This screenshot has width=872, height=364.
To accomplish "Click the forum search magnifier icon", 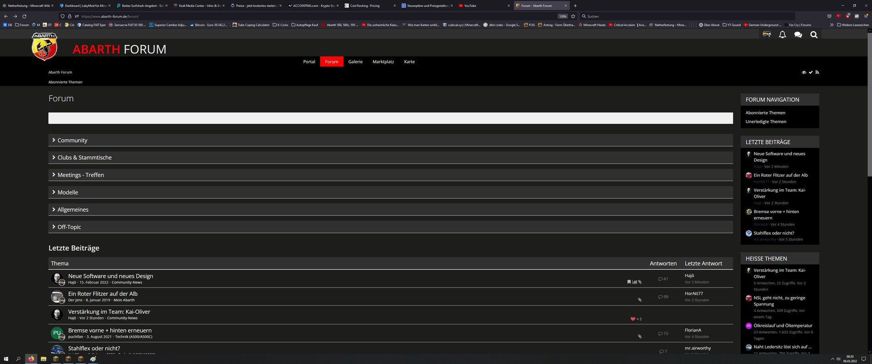I will tap(813, 35).
